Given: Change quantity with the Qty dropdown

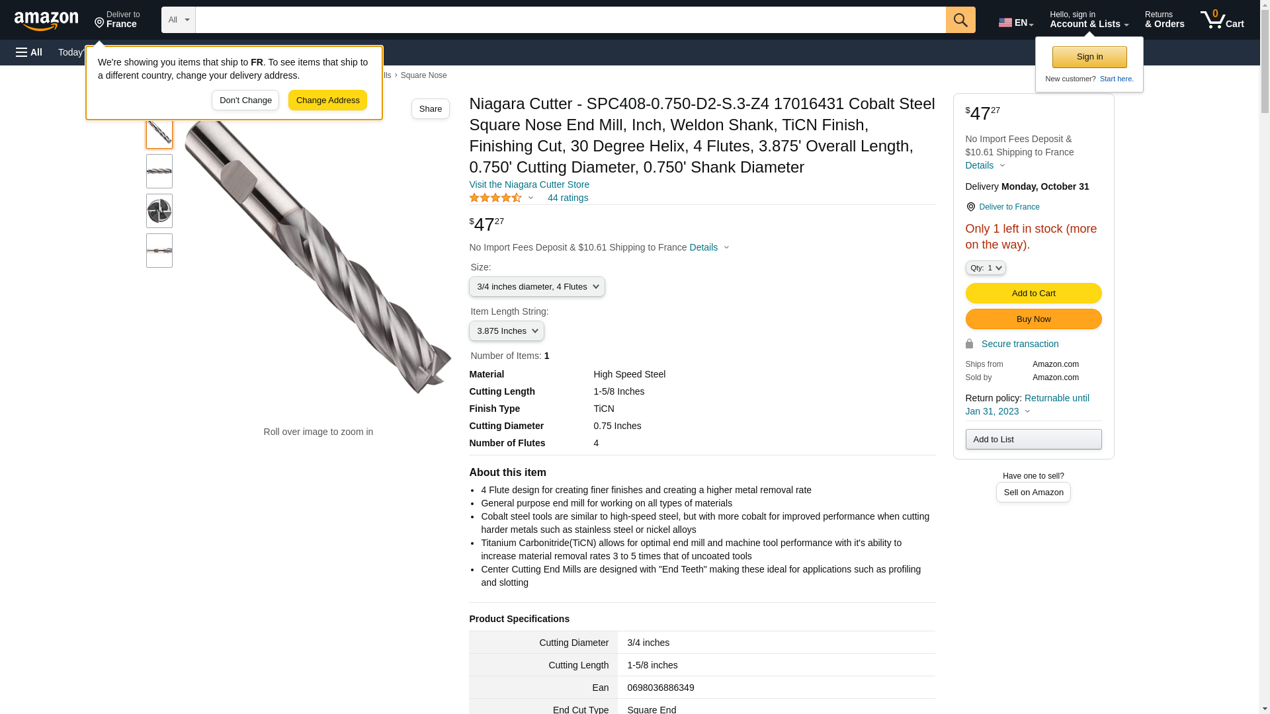Looking at the screenshot, I should point(985,268).
